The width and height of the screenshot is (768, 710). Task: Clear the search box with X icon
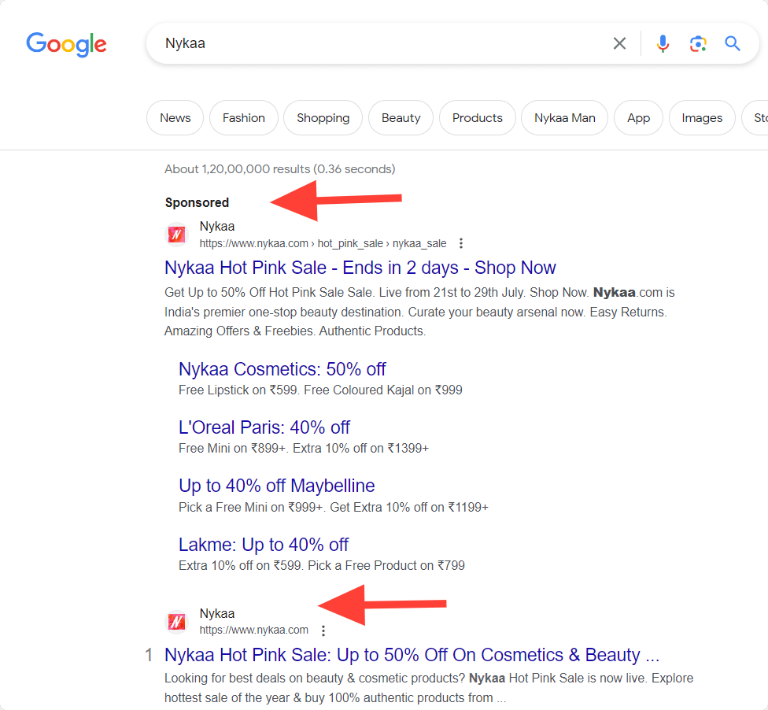(620, 43)
